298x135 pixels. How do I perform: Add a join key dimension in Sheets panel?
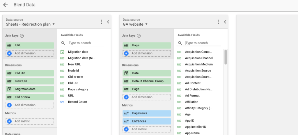coord(30,53)
